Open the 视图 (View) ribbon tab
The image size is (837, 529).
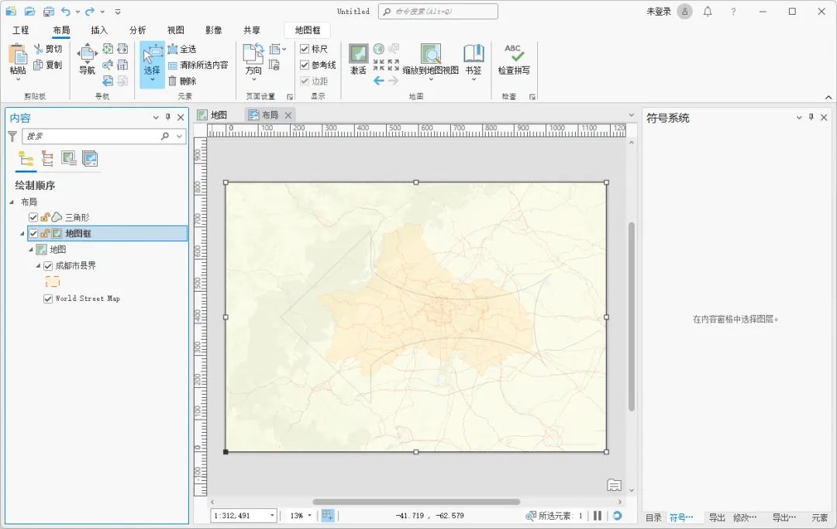[176, 30]
